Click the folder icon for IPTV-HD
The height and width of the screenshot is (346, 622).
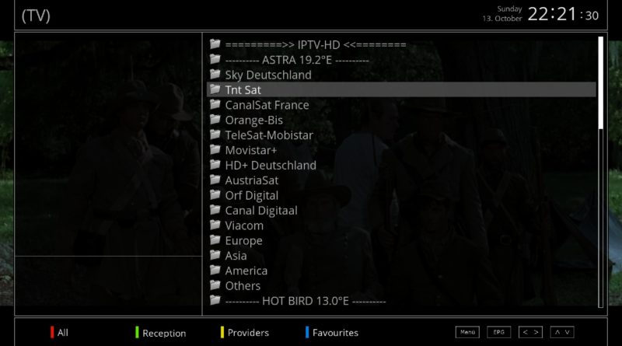point(215,44)
